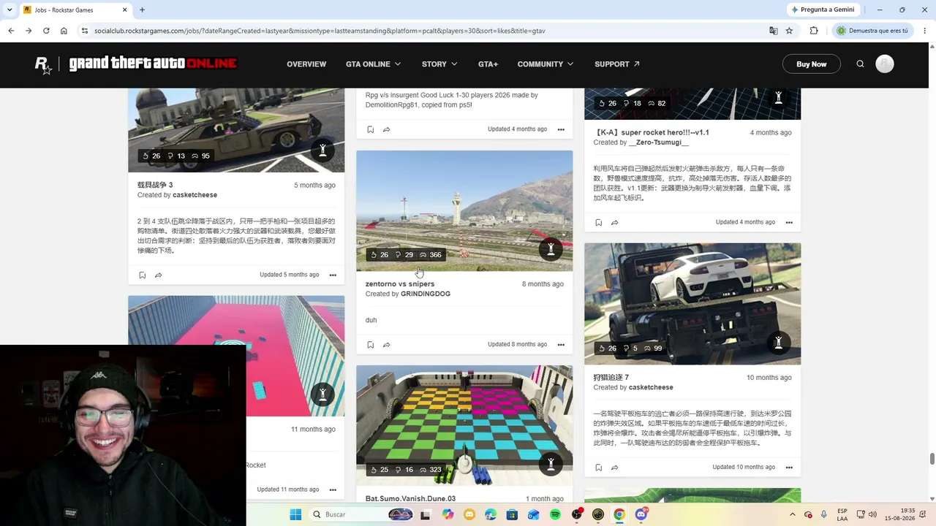936x526 pixels.
Task: Open options menu for 载具战争 3
Action: pos(333,275)
